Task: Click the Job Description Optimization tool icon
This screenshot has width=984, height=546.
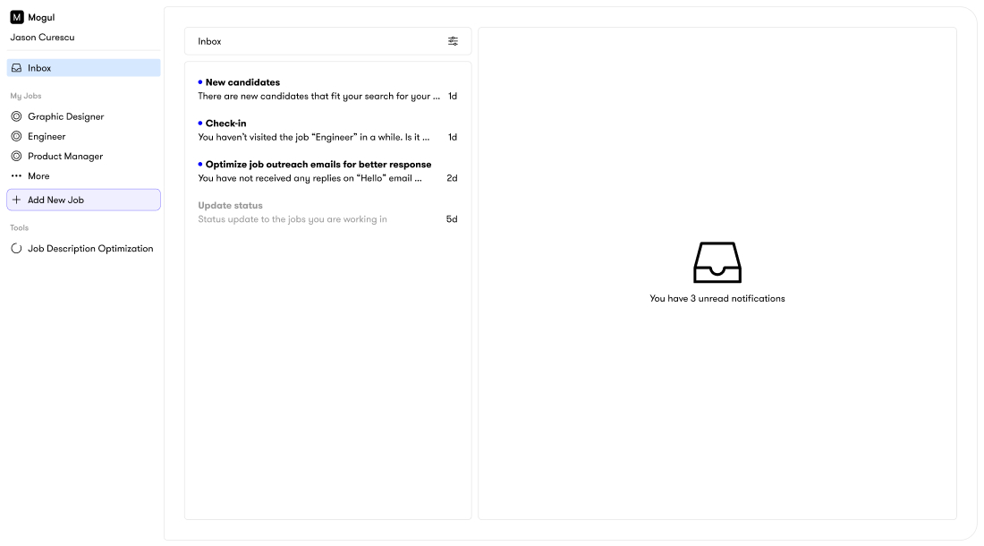Action: tap(15, 248)
